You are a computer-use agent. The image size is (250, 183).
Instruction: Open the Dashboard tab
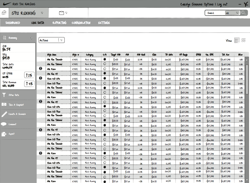13,23
